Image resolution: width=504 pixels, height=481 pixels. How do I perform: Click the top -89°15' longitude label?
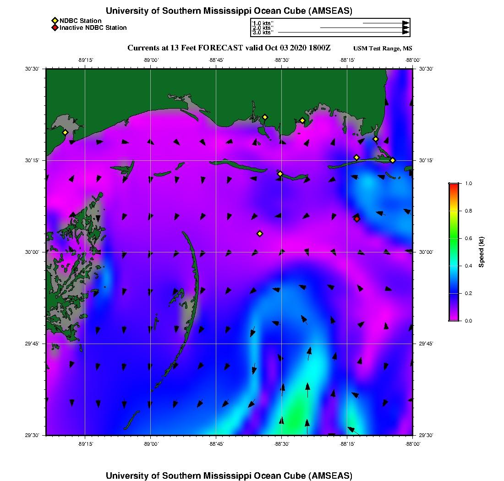click(x=86, y=60)
